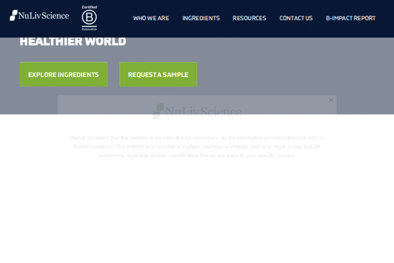Image resolution: width=394 pixels, height=263 pixels.
Task: Go to the Contact Us page
Action: point(295,18)
